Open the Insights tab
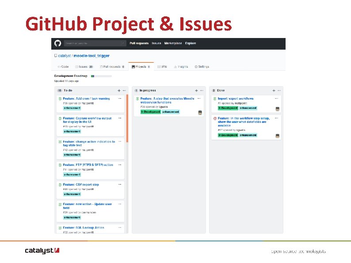Screen dimensions: 351x263 click(181, 67)
